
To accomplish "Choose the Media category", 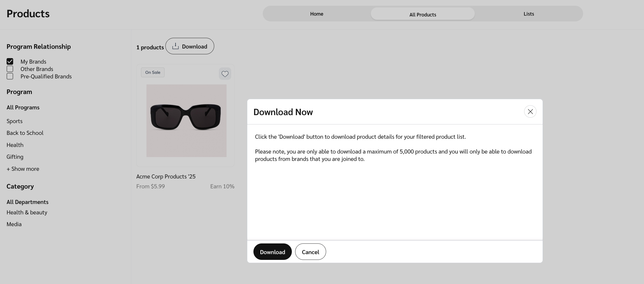I will [x=14, y=224].
